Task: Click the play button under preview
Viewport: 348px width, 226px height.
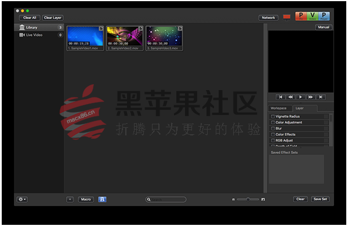Action: click(x=300, y=97)
